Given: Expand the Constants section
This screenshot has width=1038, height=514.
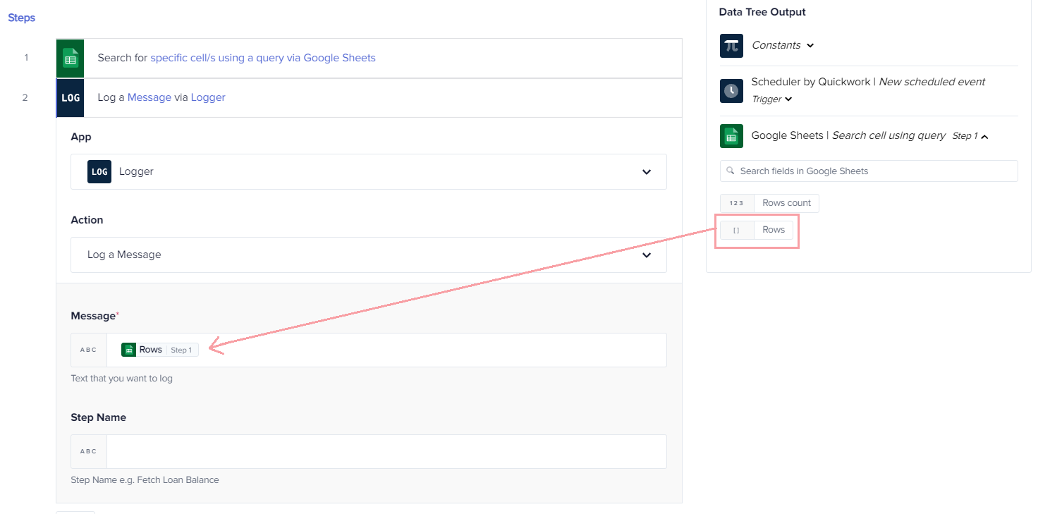Looking at the screenshot, I should (810, 45).
